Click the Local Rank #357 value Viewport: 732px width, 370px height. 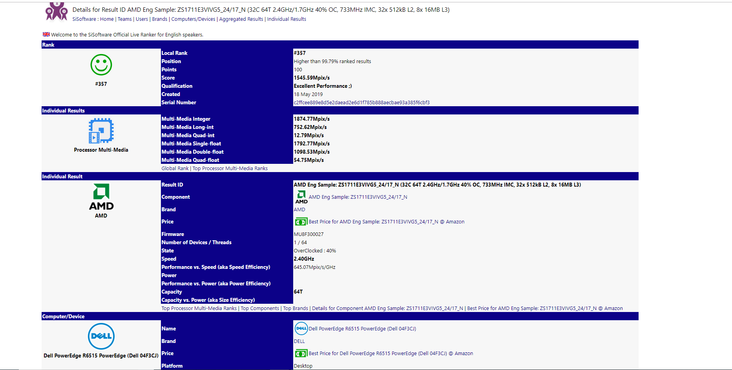click(300, 53)
